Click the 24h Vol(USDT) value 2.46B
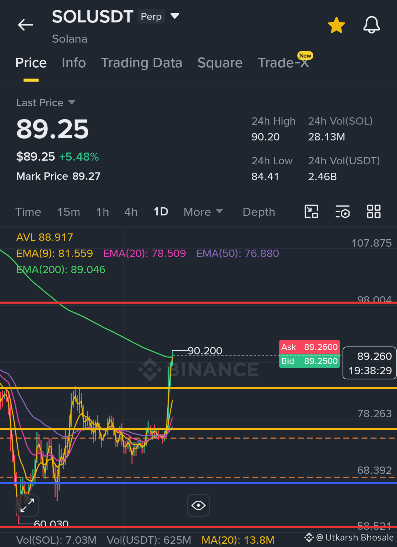Image resolution: width=397 pixels, height=547 pixels. point(322,177)
